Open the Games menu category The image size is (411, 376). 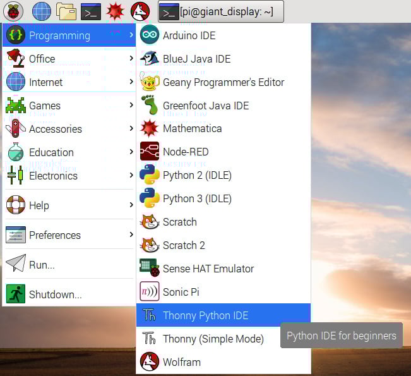[69, 105]
